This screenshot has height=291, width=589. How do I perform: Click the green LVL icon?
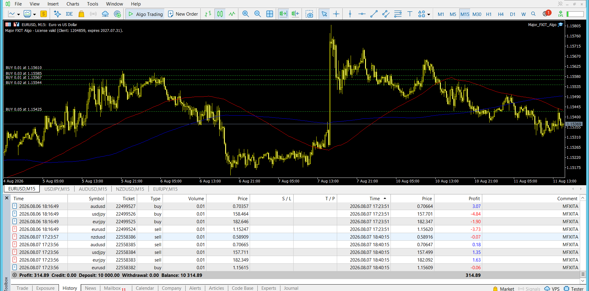coord(560,14)
